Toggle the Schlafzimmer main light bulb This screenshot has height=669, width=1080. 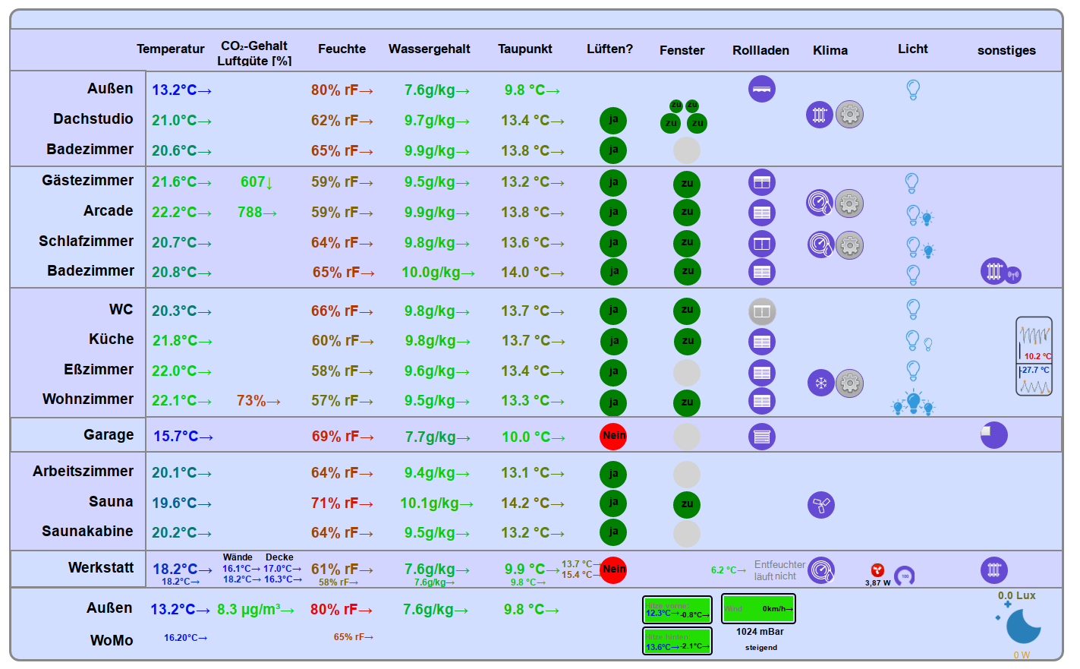coord(914,247)
